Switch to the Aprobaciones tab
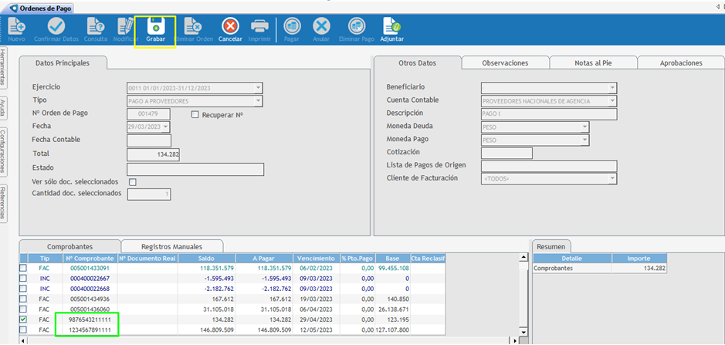The height and width of the screenshot is (345, 725). (681, 63)
